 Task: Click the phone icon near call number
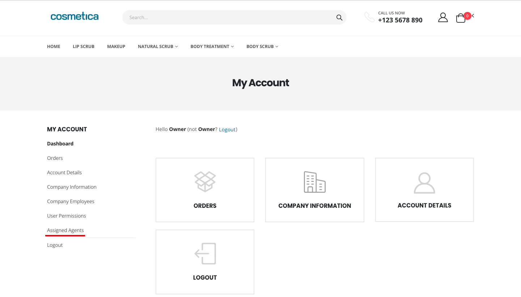tap(369, 17)
